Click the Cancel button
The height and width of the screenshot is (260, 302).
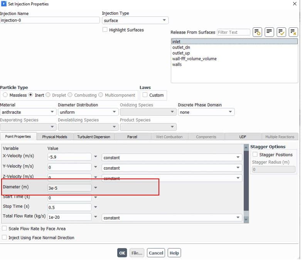pos(156,253)
